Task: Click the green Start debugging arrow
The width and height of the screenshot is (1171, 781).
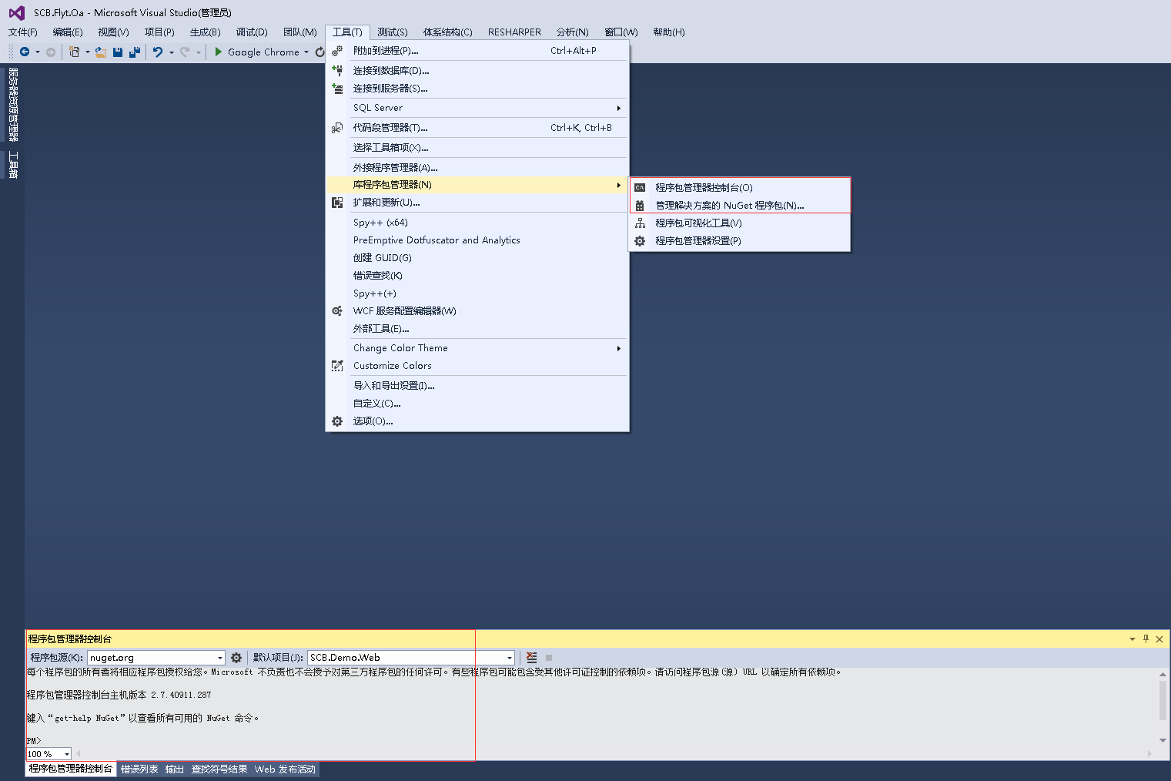Action: tap(218, 52)
